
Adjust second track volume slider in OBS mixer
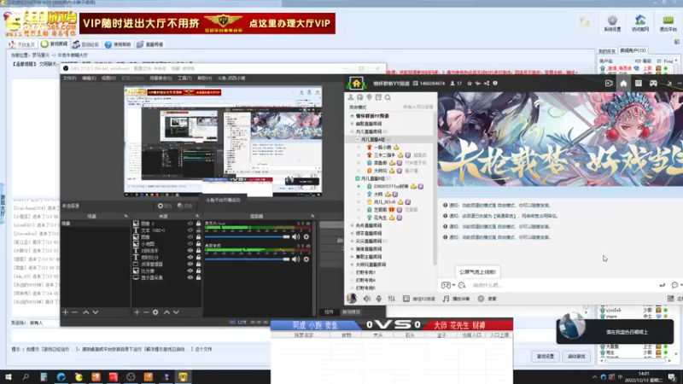pos(248,259)
